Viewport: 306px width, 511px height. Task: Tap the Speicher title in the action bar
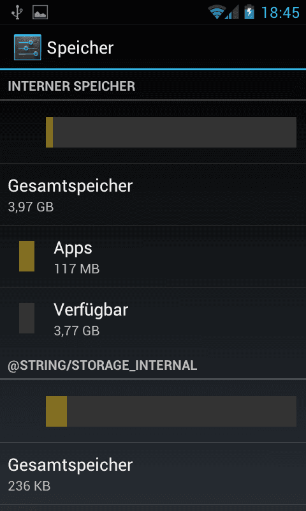point(80,48)
